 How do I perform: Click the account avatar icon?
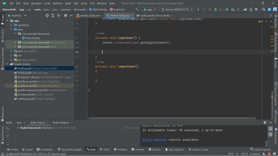tap(275, 10)
